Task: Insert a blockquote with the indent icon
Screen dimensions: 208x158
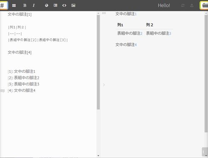Action: tap(55, 5)
